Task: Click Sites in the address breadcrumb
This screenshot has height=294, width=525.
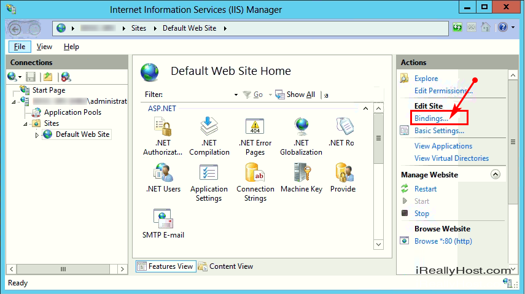Action: (x=139, y=28)
